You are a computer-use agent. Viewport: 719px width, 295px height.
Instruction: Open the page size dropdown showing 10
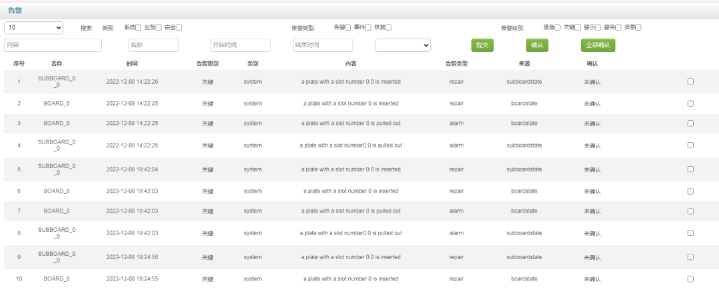(x=34, y=27)
